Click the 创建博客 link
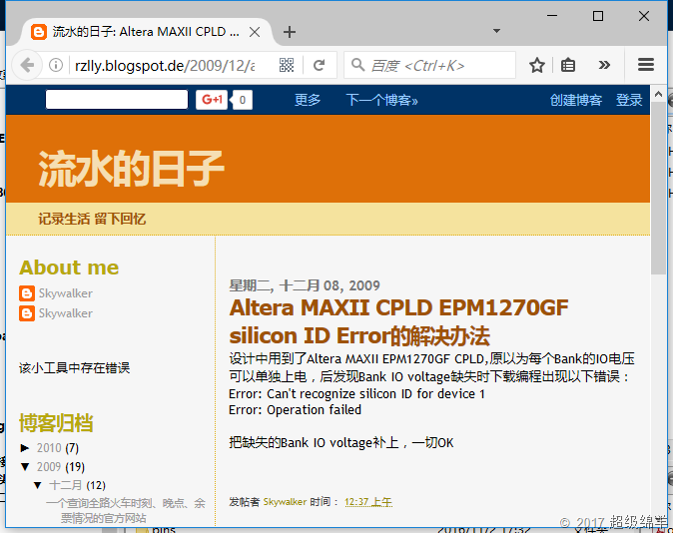The width and height of the screenshot is (673, 533). coord(576,100)
